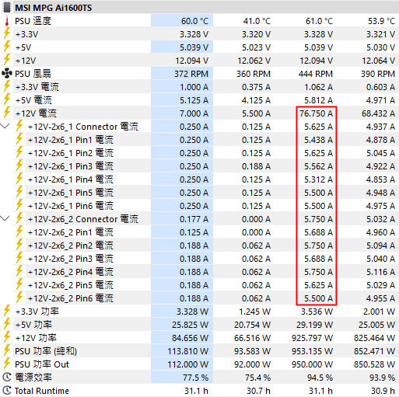The height and width of the screenshot is (397, 399).
Task: Click the 30.7 h runtime value
Action: tap(258, 391)
